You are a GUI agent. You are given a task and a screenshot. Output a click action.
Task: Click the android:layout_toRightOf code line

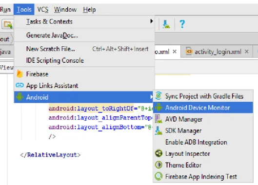pos(100,109)
